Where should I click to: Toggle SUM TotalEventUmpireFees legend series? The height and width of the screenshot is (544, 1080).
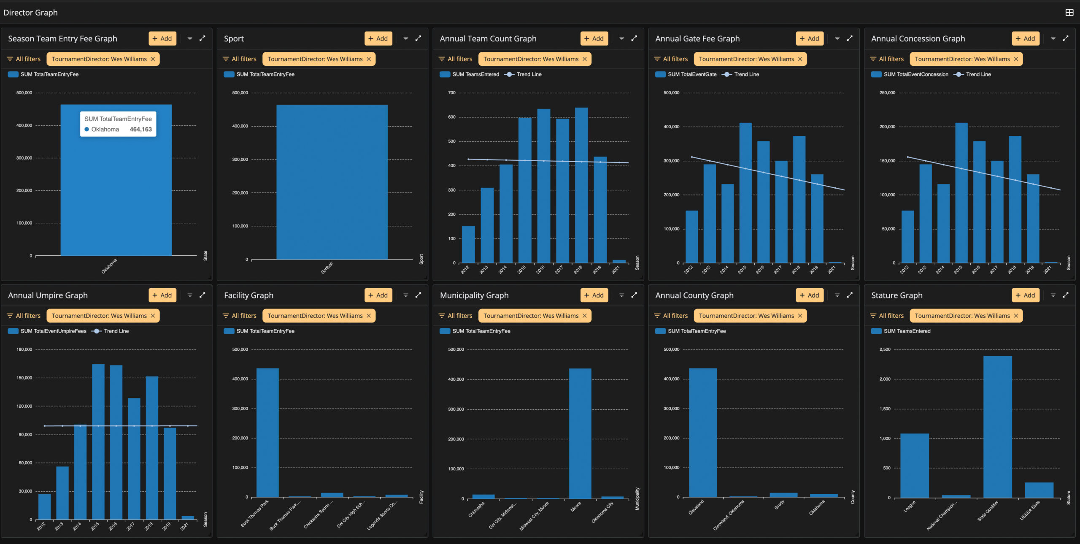[47, 331]
